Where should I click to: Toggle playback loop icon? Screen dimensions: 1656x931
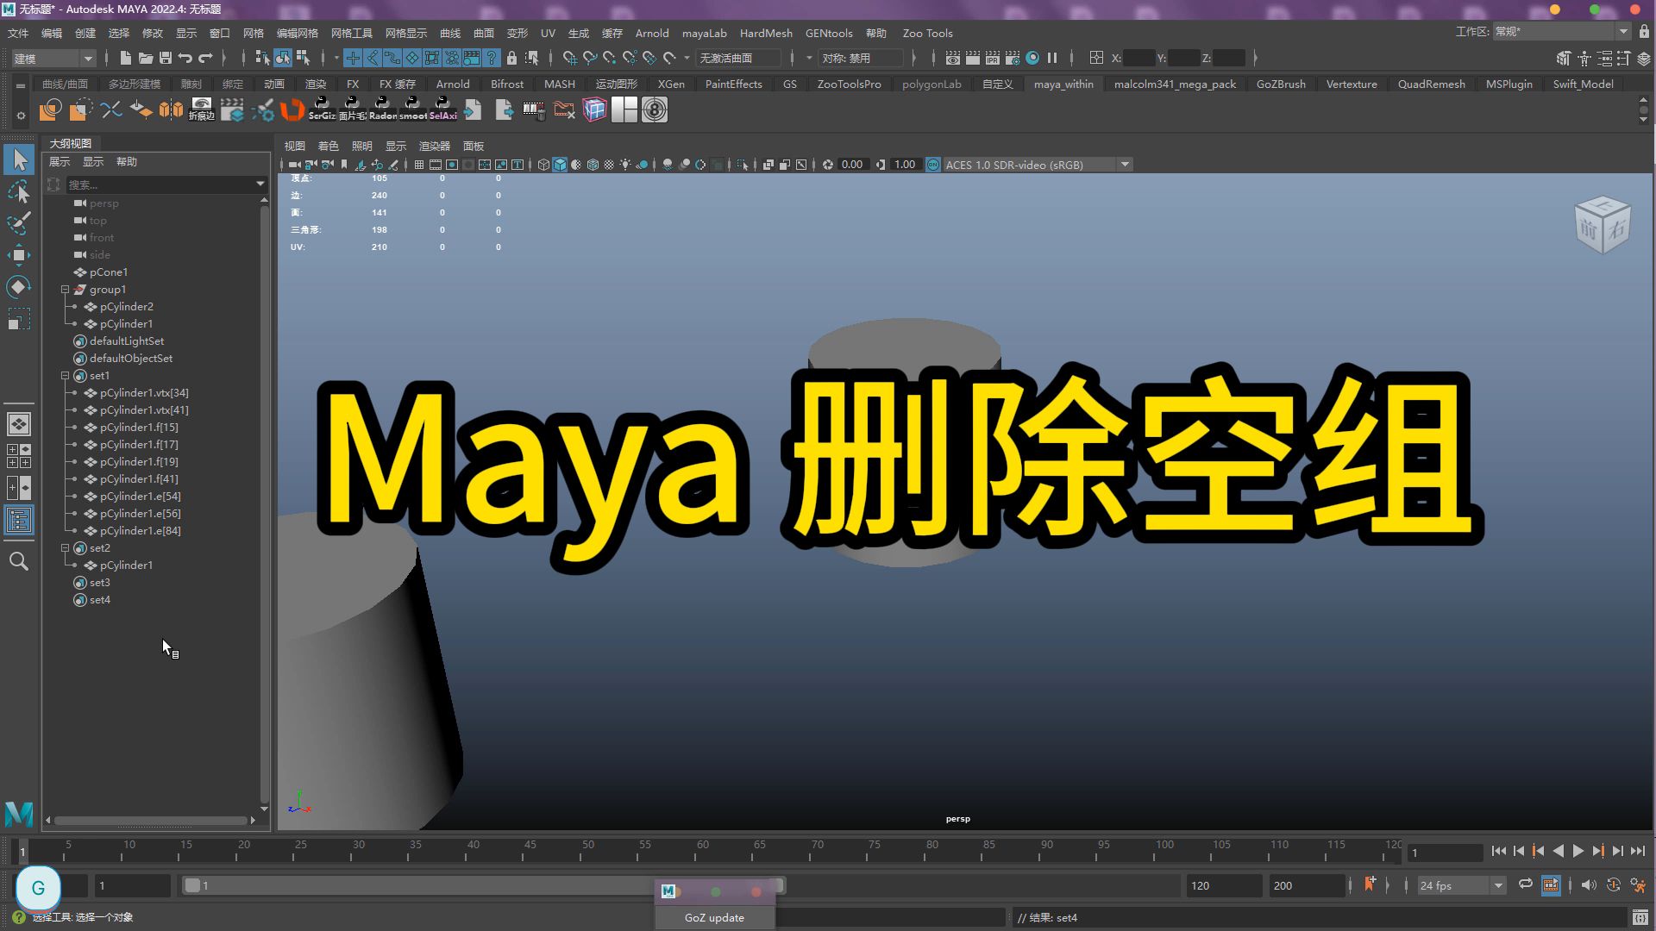pos(1526,885)
